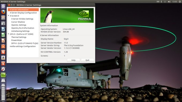
Task: Open the network indicator menu
Action: (x=165, y=2)
